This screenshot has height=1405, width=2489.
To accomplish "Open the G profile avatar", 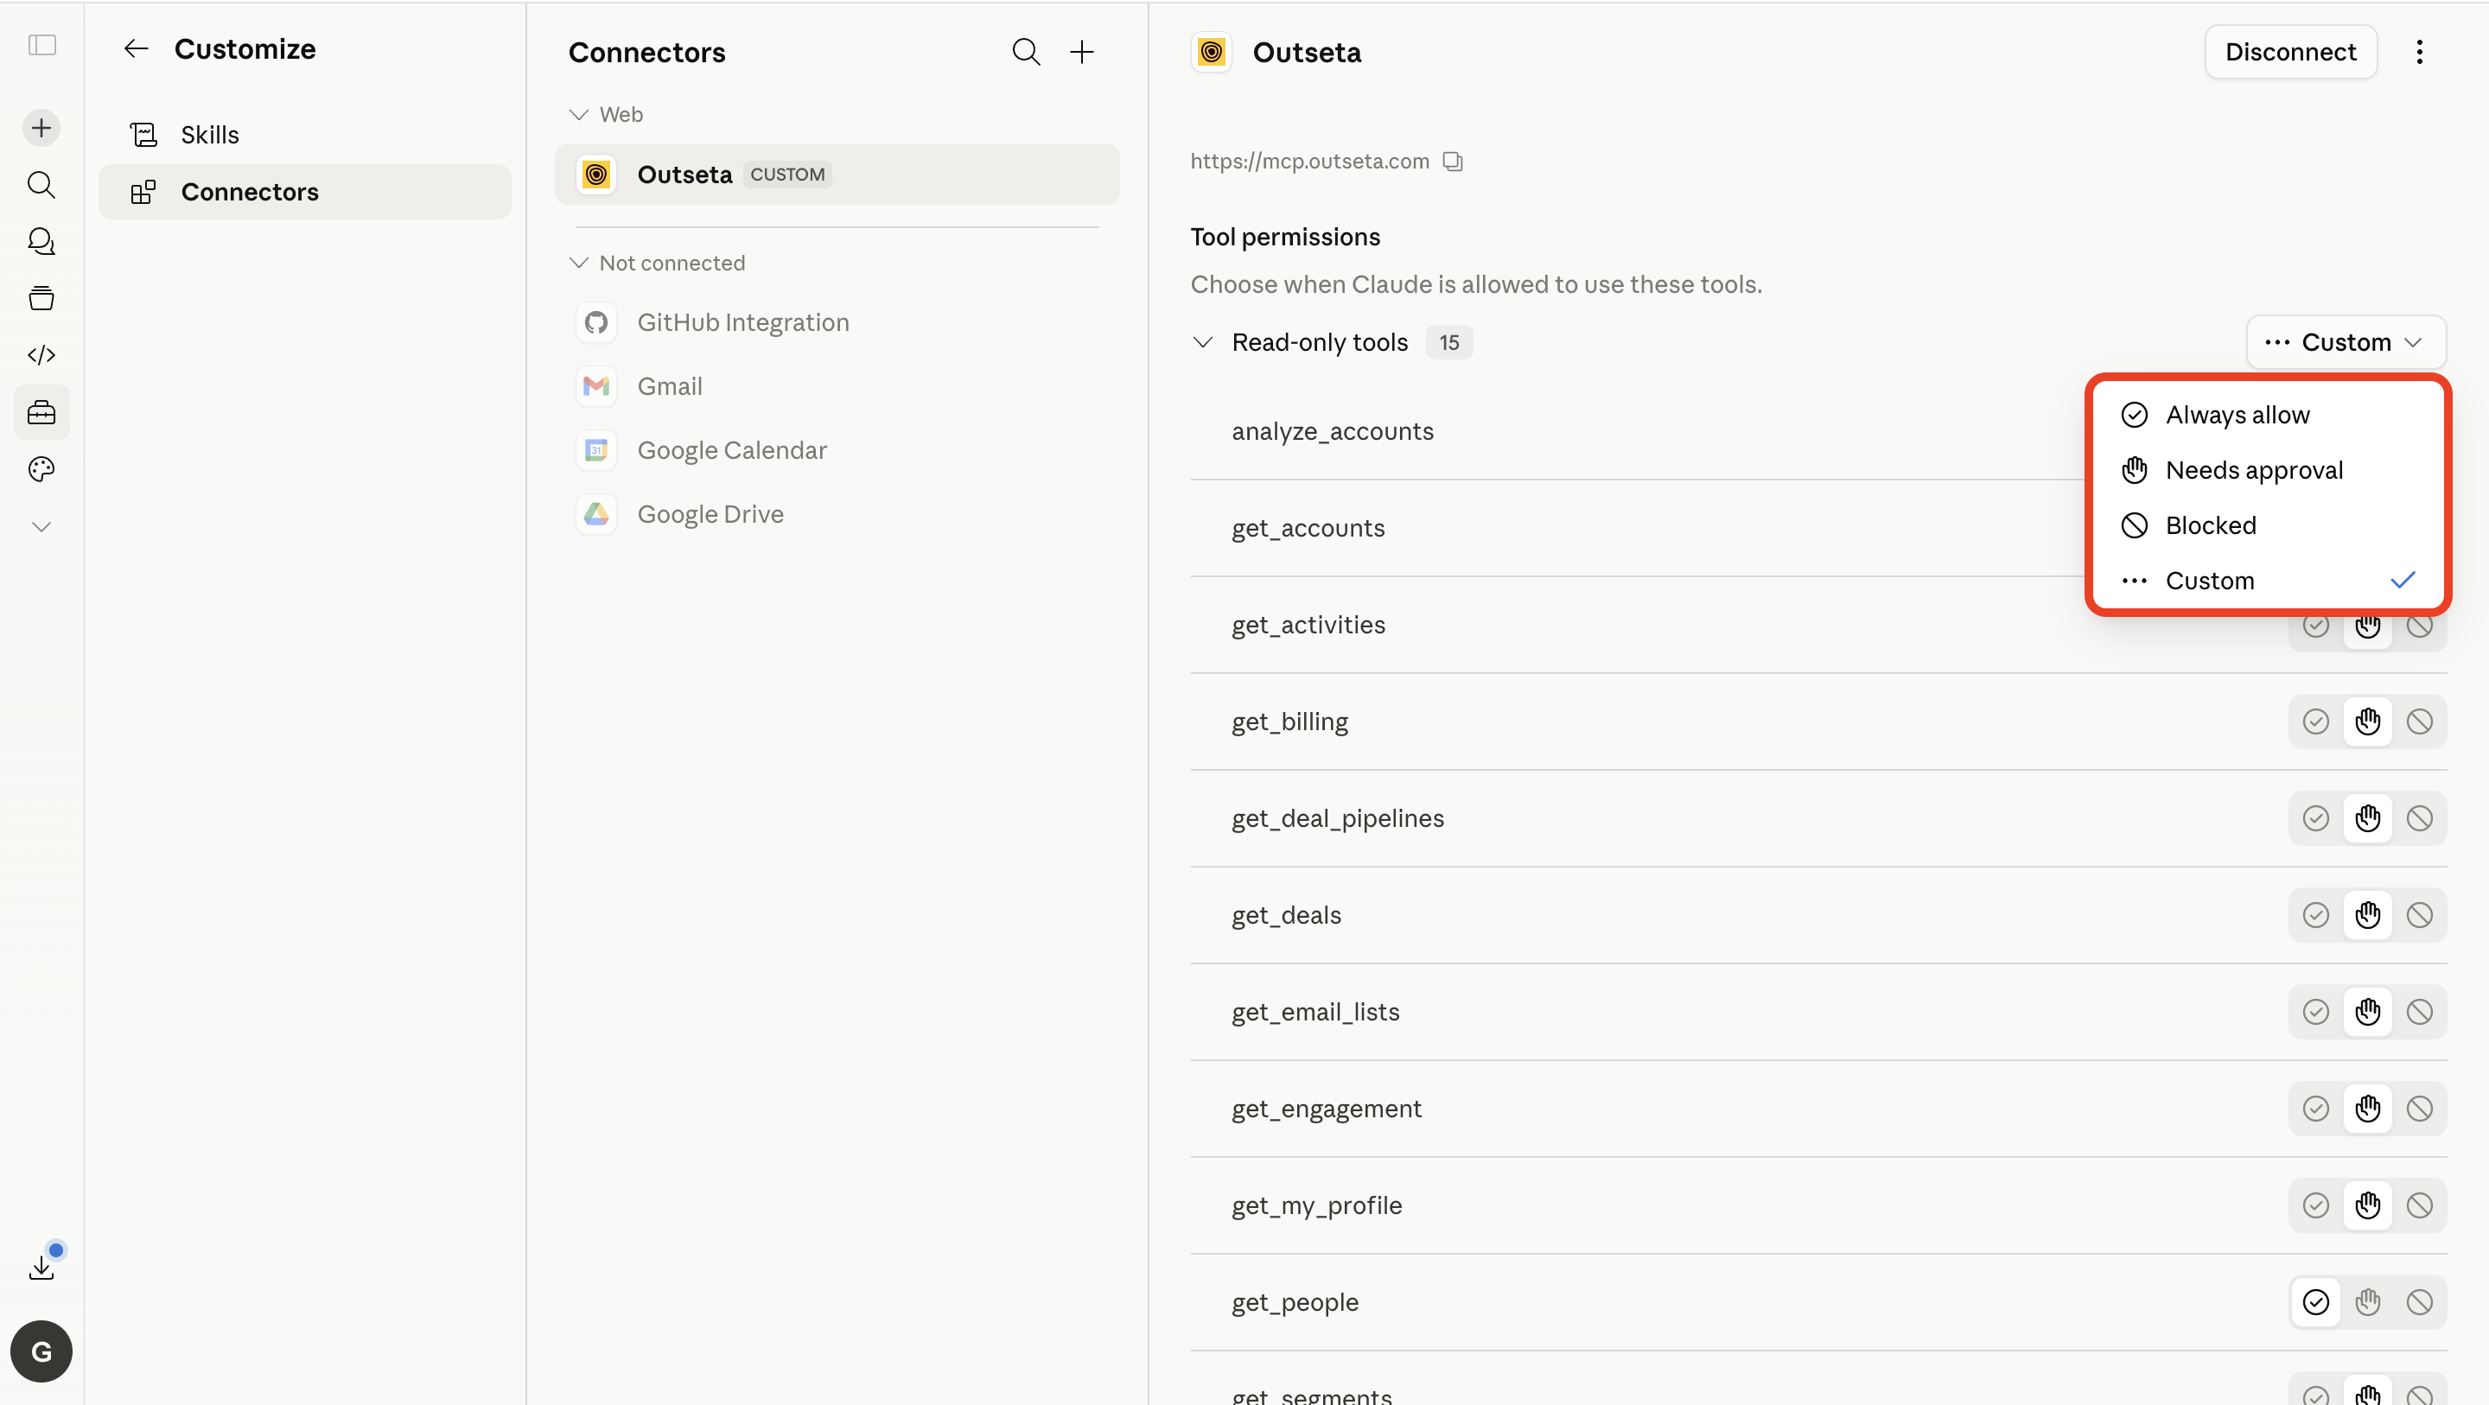I will pyautogui.click(x=41, y=1351).
